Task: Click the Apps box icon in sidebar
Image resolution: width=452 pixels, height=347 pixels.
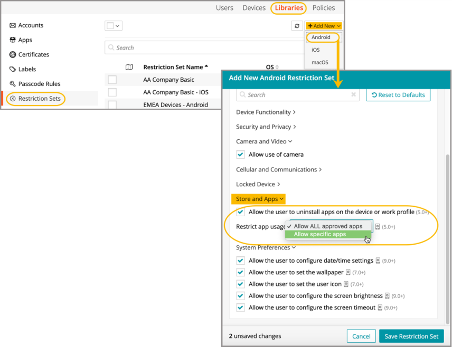Action: pos(13,40)
